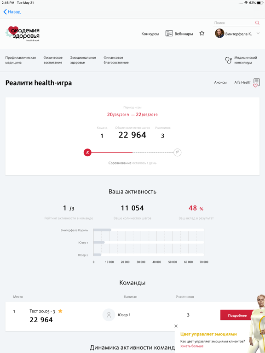Open the Alfa Health link
This screenshot has height=353, width=265.
pyautogui.click(x=243, y=82)
